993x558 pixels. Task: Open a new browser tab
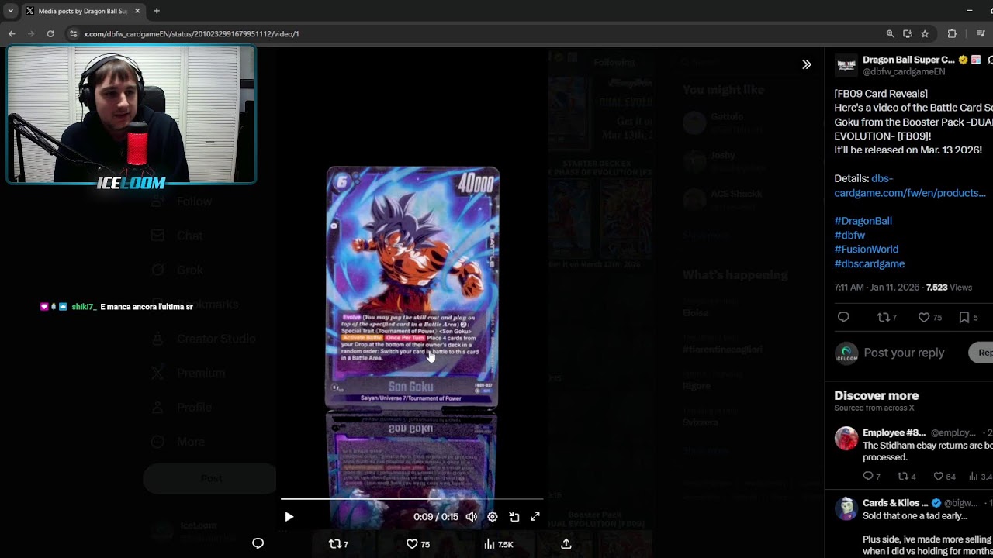pyautogui.click(x=157, y=11)
